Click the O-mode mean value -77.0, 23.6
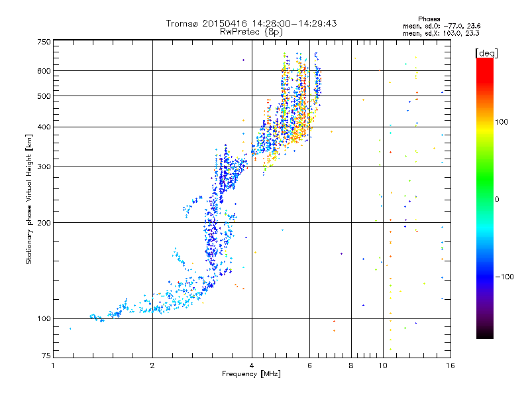This screenshot has height=398, width=530. 442,26
